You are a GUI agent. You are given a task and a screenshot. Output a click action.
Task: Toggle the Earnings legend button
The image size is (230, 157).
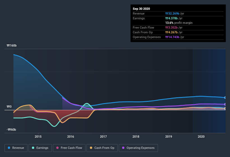[x=40, y=148]
